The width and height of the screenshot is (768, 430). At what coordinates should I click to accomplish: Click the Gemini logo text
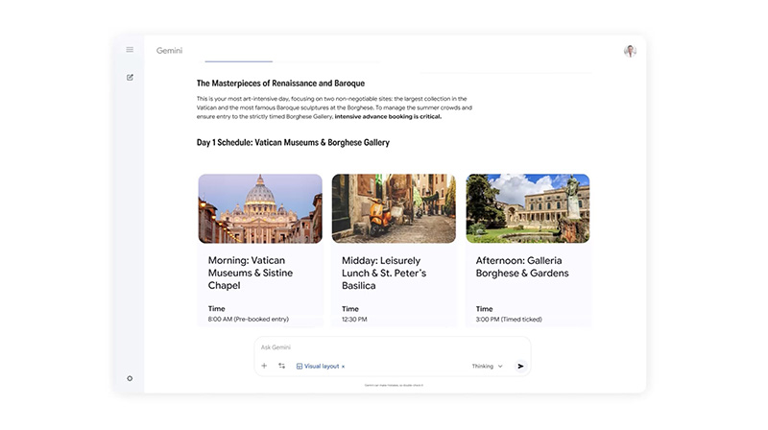click(170, 51)
